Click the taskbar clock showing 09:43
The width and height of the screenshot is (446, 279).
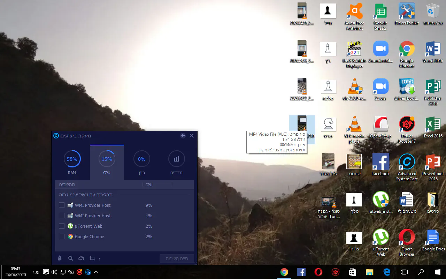[15, 272]
